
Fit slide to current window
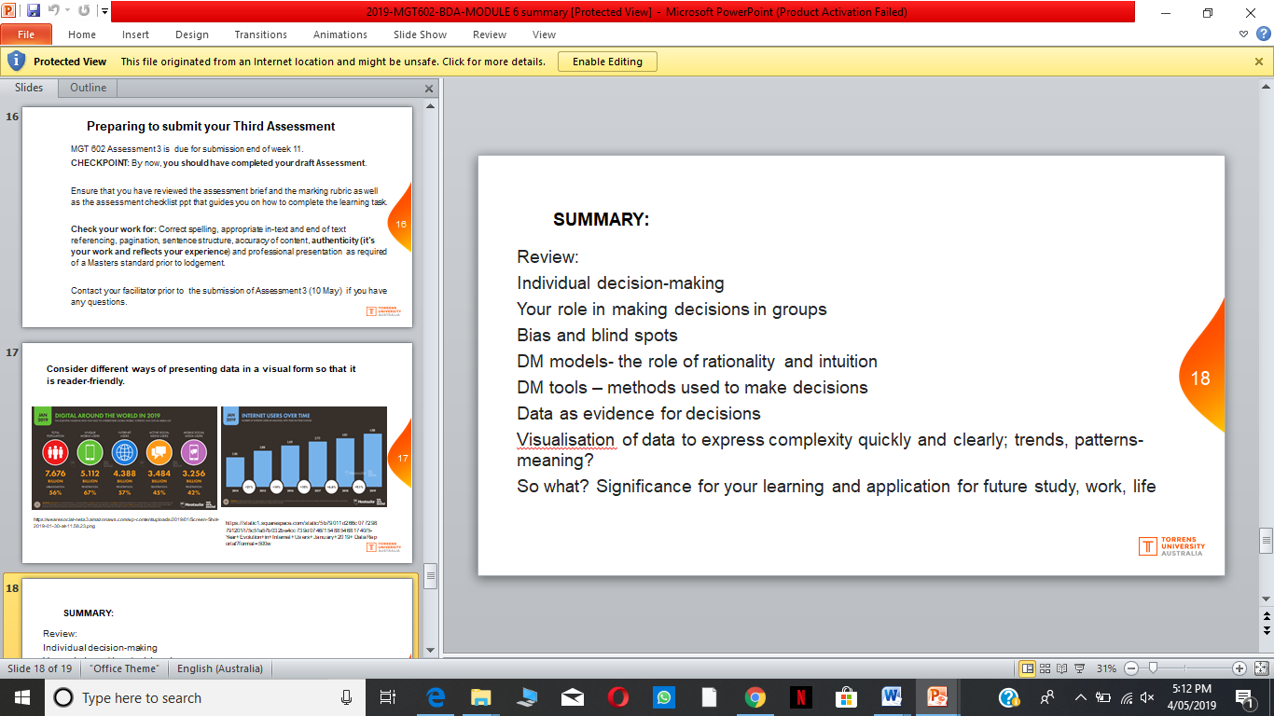[x=1260, y=668]
